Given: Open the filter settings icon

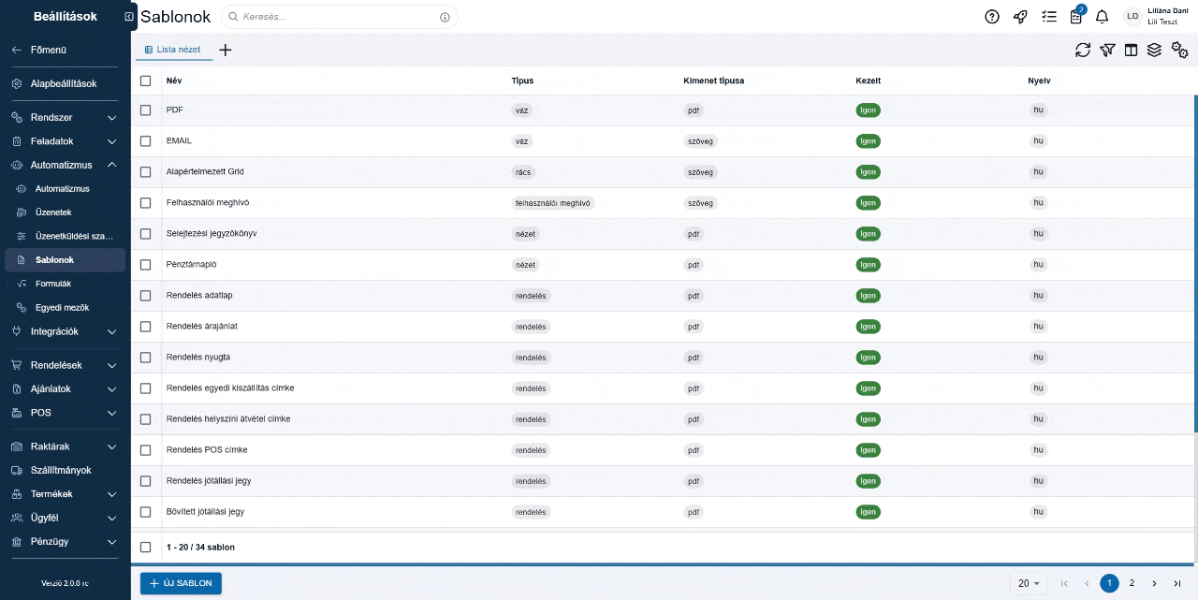Looking at the screenshot, I should [x=1107, y=51].
